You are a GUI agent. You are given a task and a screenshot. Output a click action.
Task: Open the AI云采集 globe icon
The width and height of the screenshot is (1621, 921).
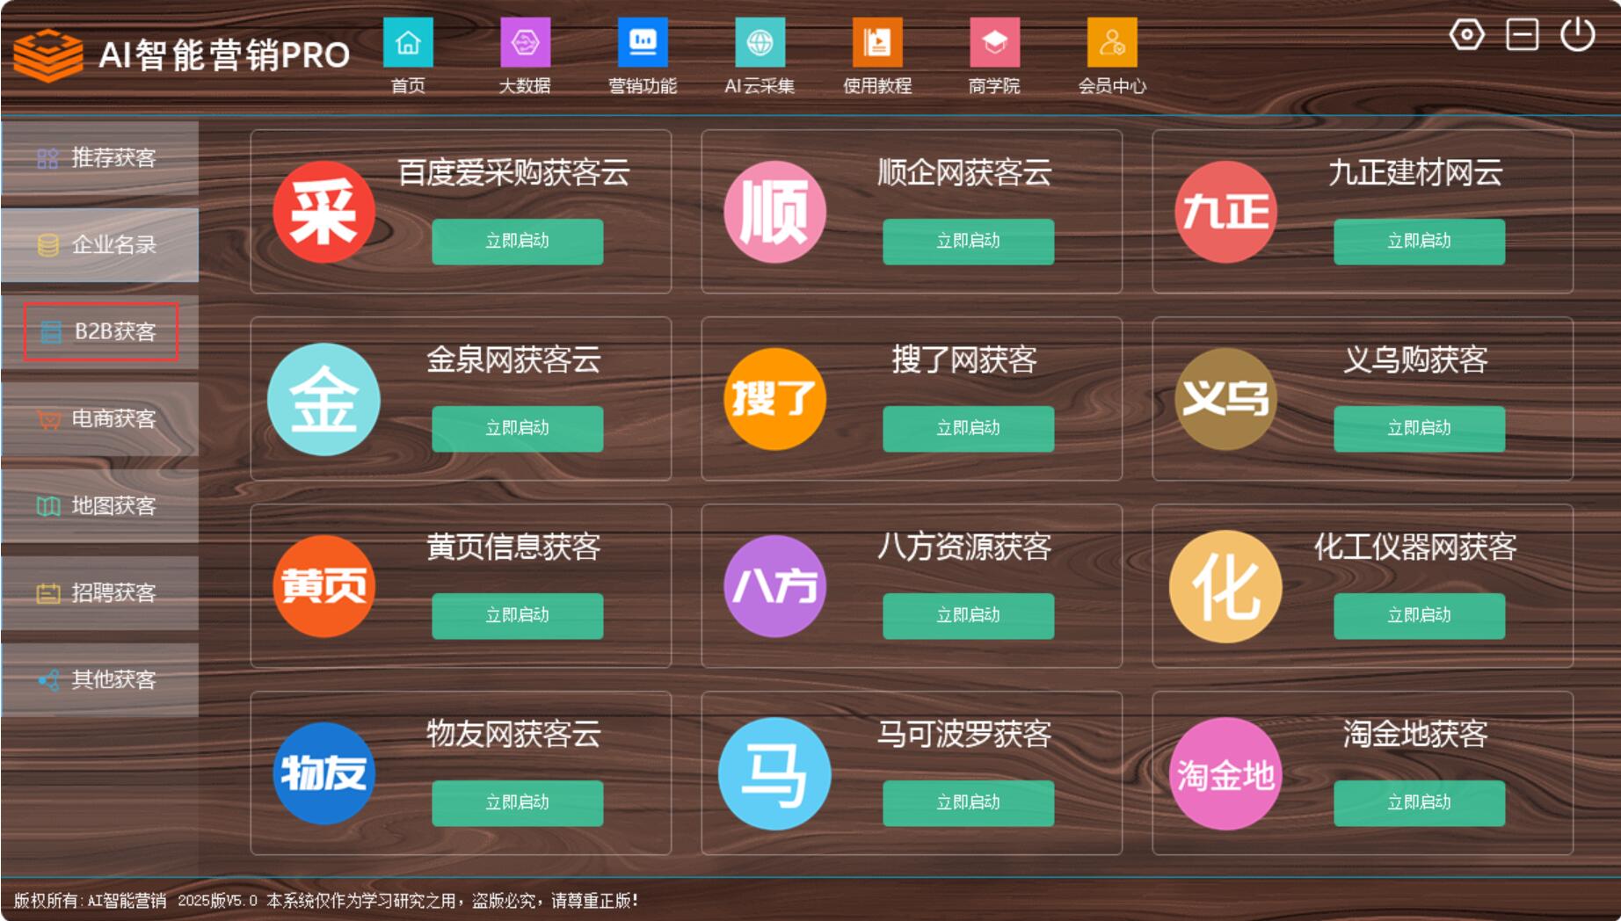(x=760, y=43)
